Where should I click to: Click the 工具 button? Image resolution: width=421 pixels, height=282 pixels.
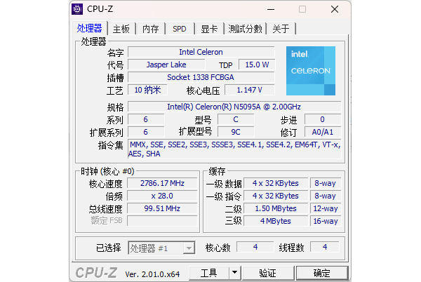[x=208, y=273]
